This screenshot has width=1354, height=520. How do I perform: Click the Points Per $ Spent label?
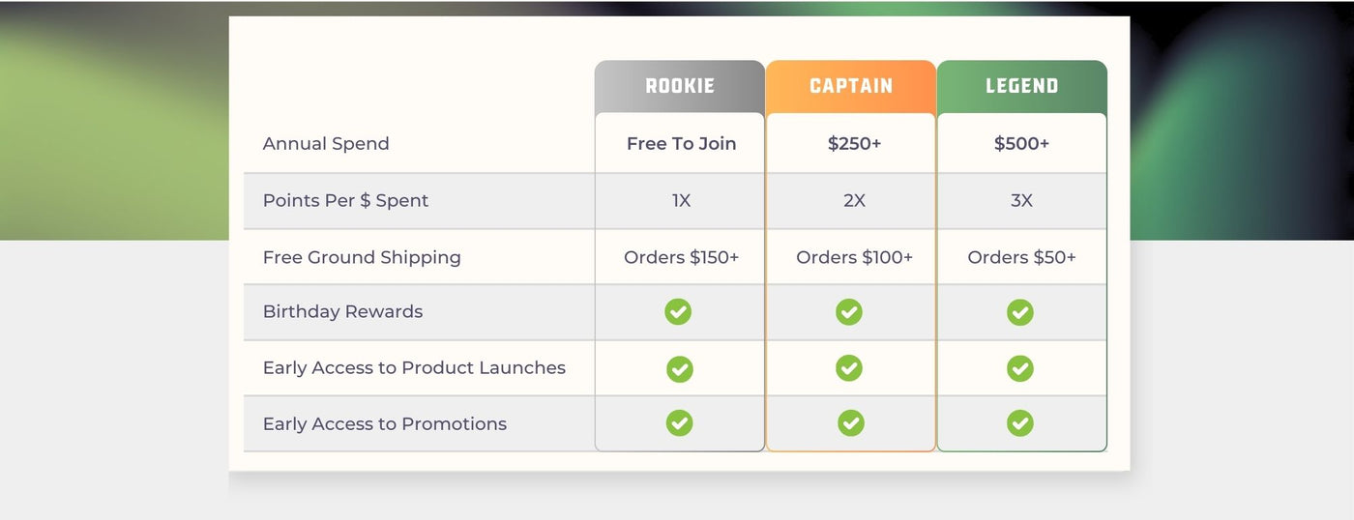point(345,201)
